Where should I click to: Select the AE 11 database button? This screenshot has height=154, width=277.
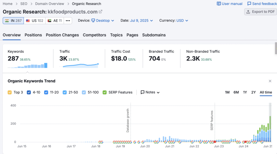(55, 21)
